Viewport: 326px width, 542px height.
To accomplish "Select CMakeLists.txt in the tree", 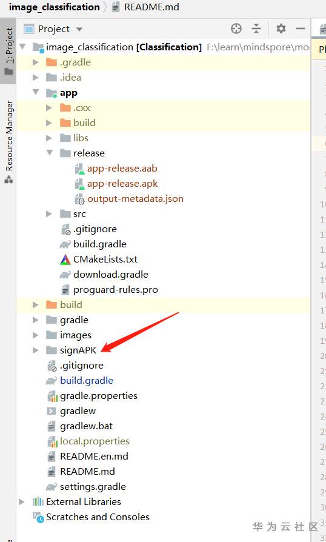I will [105, 259].
